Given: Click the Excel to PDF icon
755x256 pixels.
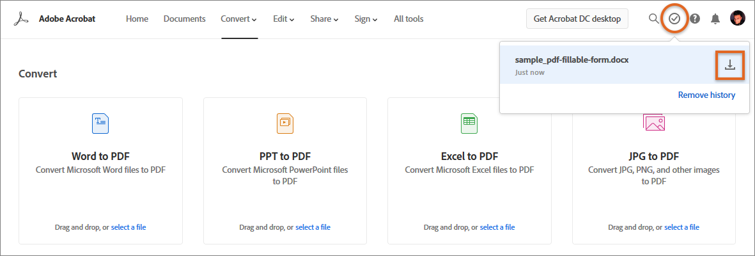Looking at the screenshot, I should (469, 123).
